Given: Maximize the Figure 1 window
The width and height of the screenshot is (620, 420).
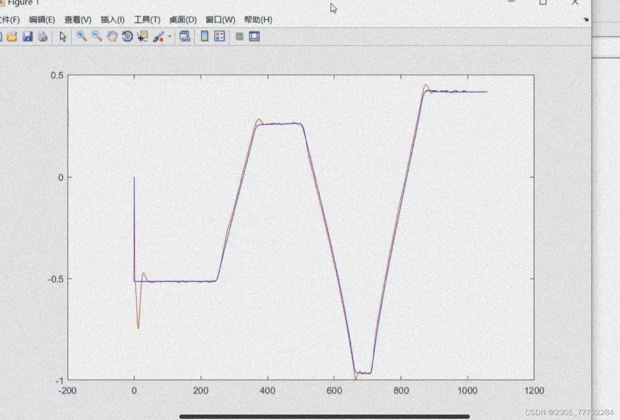Looking at the screenshot, I should point(543,2).
